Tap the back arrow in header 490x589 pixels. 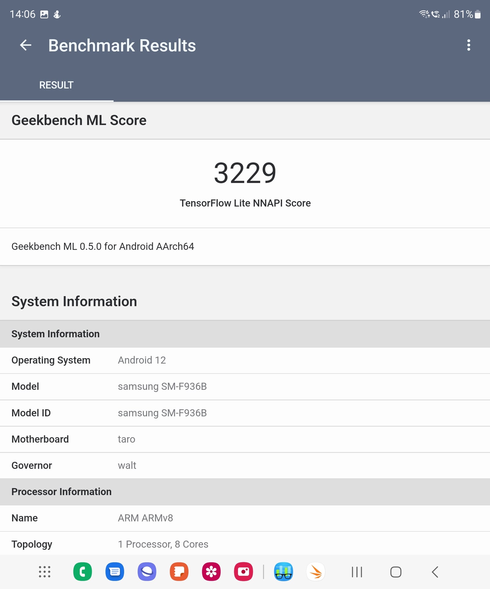point(26,45)
